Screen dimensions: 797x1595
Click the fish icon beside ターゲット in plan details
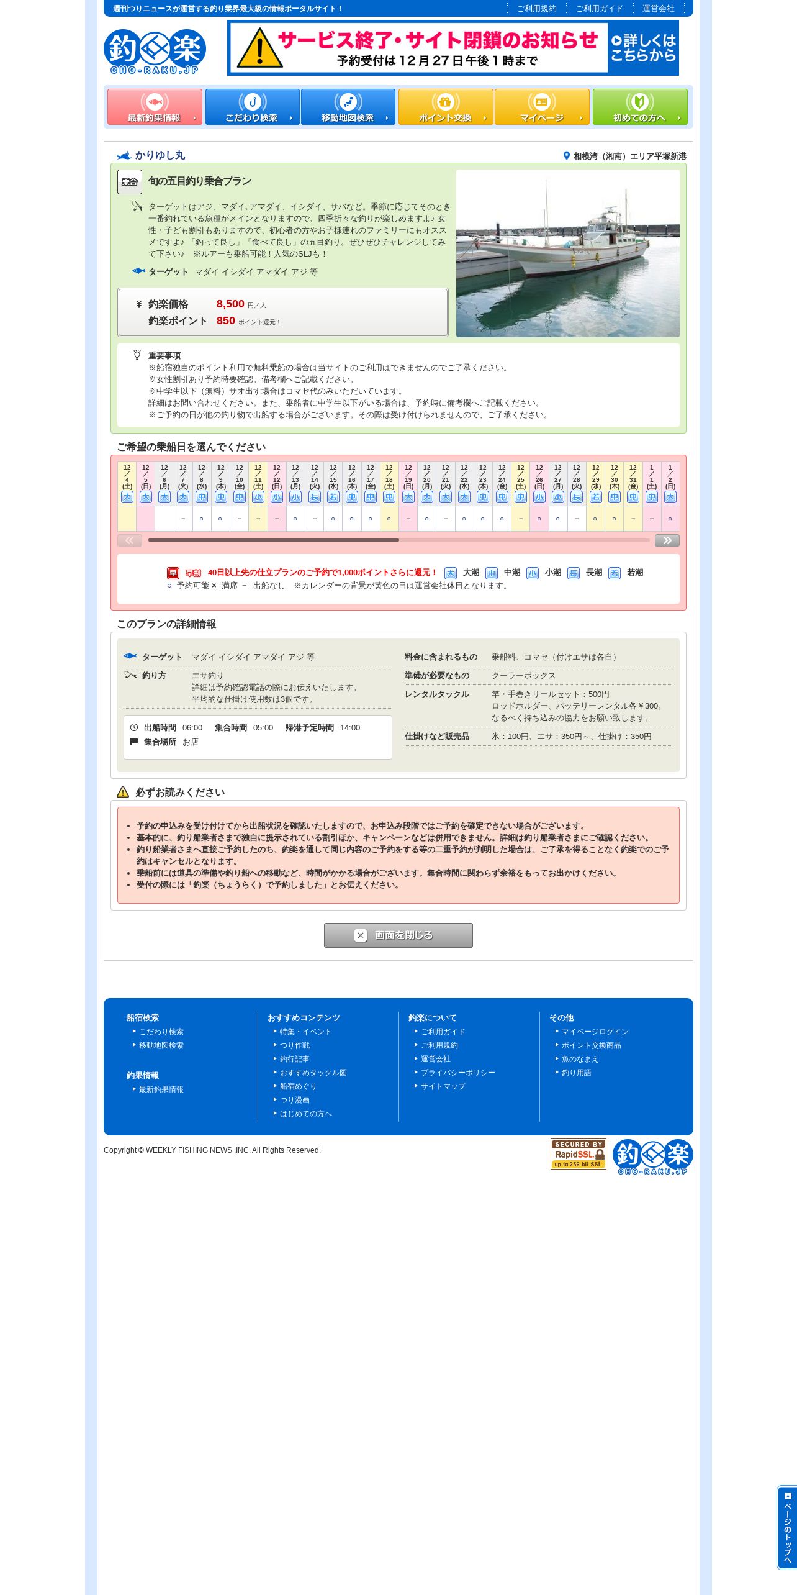[130, 656]
